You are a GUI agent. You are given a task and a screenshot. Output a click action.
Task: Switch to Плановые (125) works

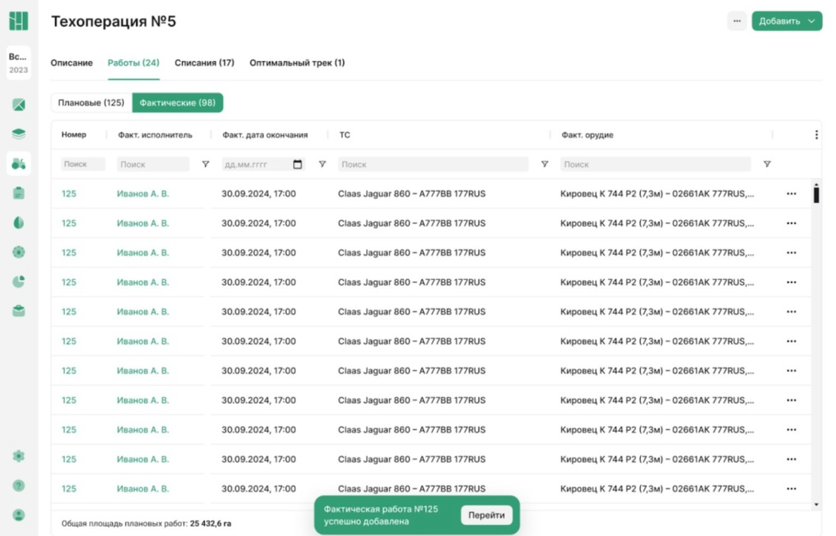point(91,103)
